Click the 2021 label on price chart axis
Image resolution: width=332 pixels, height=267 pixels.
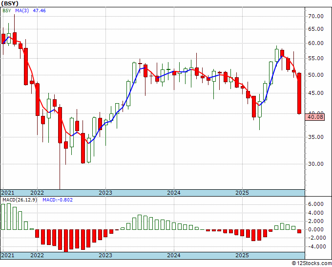[8, 193]
